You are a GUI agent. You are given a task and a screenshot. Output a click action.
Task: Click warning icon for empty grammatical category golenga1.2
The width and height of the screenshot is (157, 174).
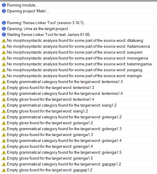[4, 117]
